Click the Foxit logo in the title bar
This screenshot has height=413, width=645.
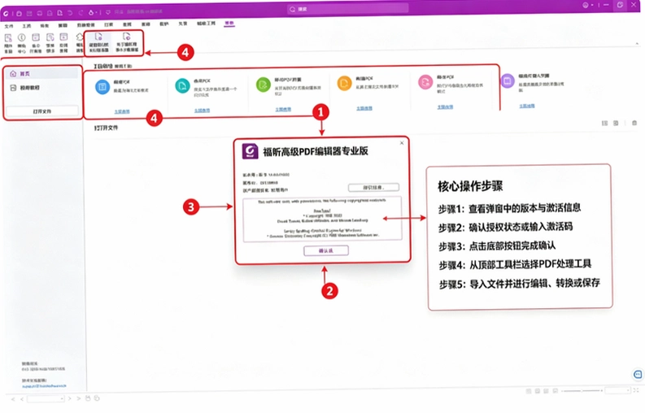[x=6, y=14]
